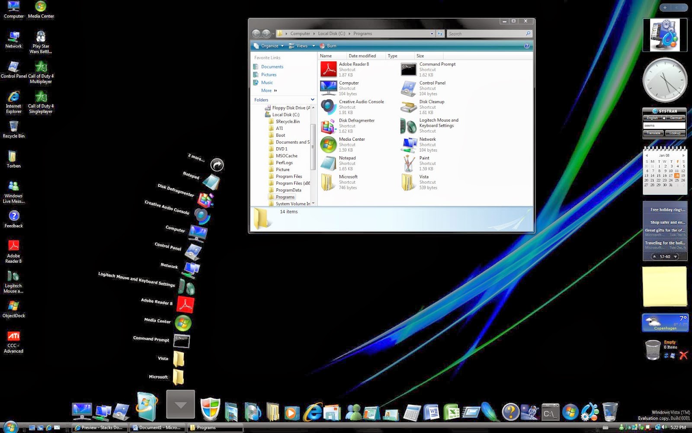Open Explorer Help via the blue question mark

[526, 46]
